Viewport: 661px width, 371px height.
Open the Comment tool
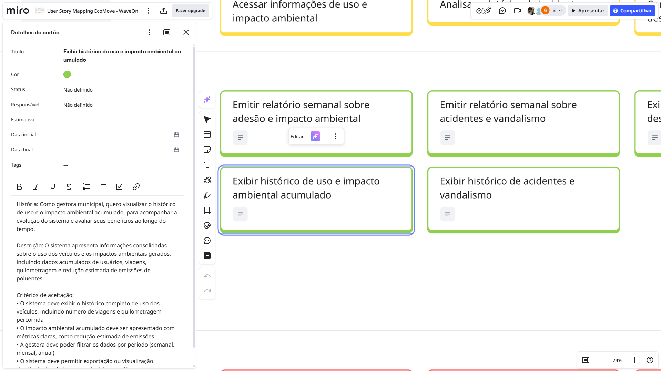tap(207, 241)
